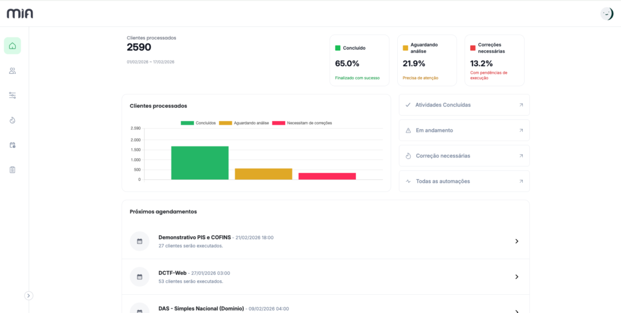
Task: Expand the sidebar with the chevron button
Action: [29, 296]
